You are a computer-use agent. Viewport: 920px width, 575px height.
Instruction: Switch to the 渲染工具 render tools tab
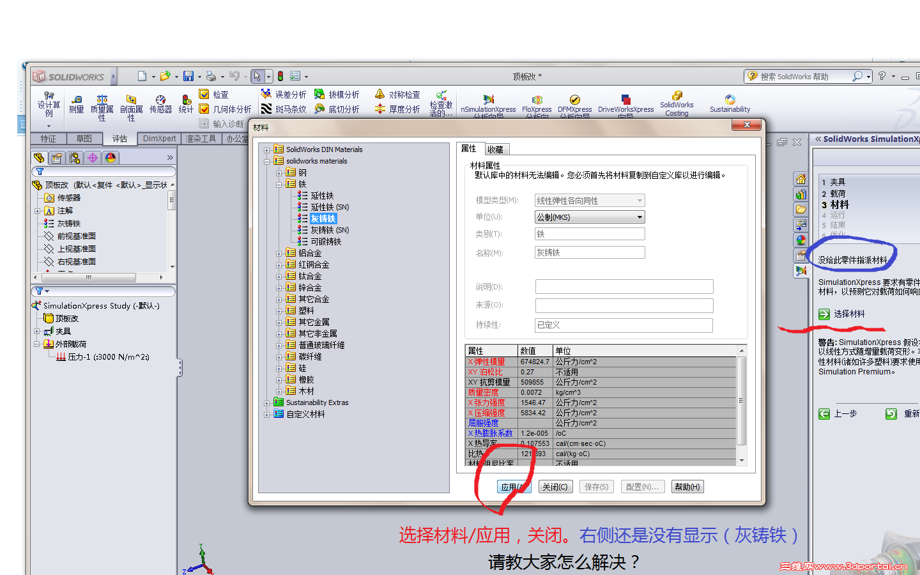tap(201, 139)
